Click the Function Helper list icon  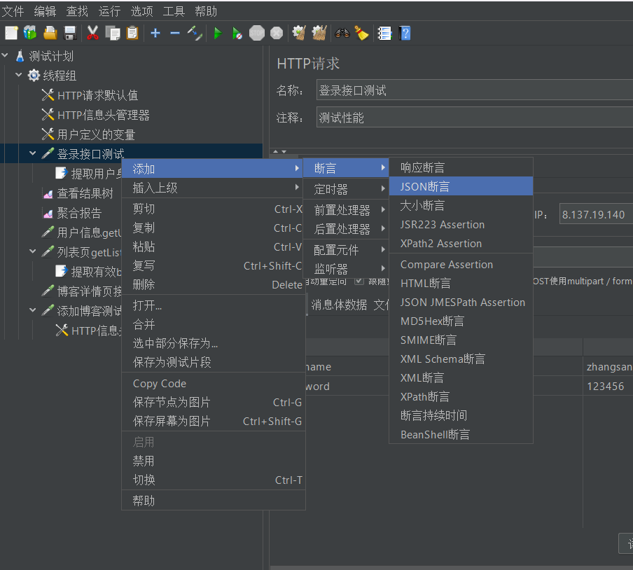pyautogui.click(x=384, y=33)
